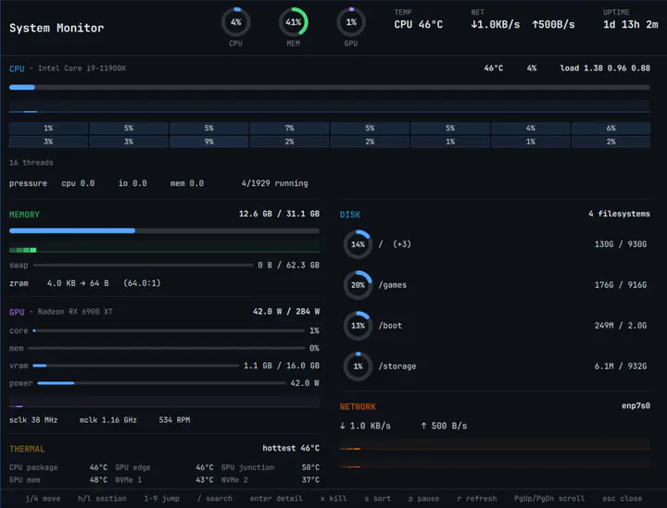Select the THERMAL section heading
This screenshot has width=667, height=508.
click(x=27, y=449)
